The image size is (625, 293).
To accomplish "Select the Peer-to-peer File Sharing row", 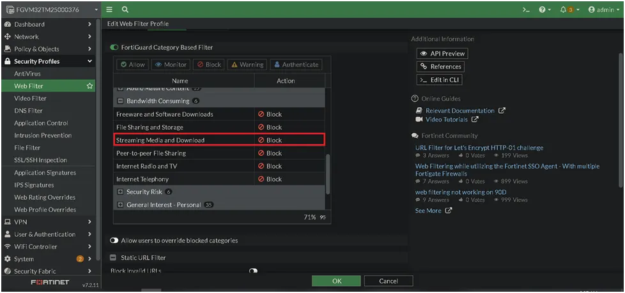I will coord(219,153).
